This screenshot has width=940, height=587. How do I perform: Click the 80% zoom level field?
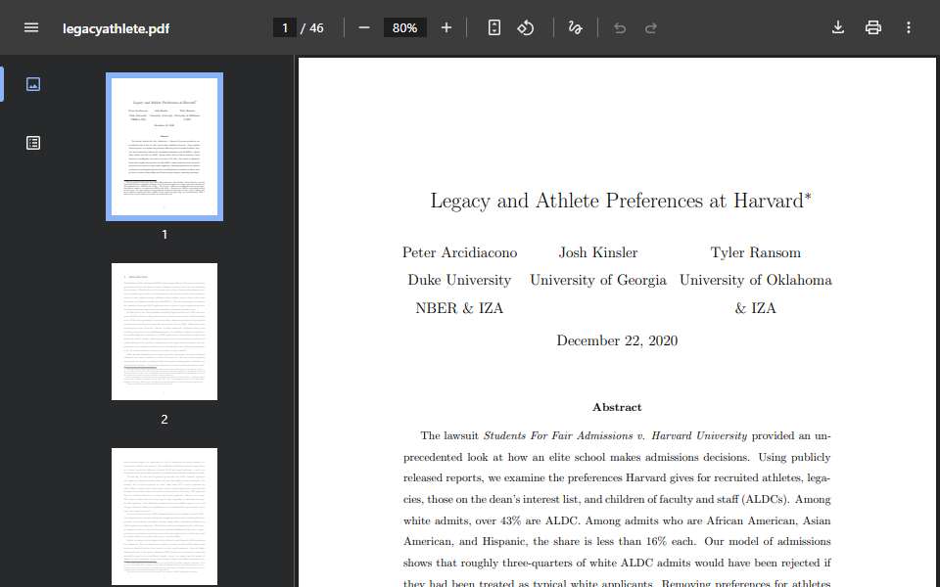click(x=404, y=27)
